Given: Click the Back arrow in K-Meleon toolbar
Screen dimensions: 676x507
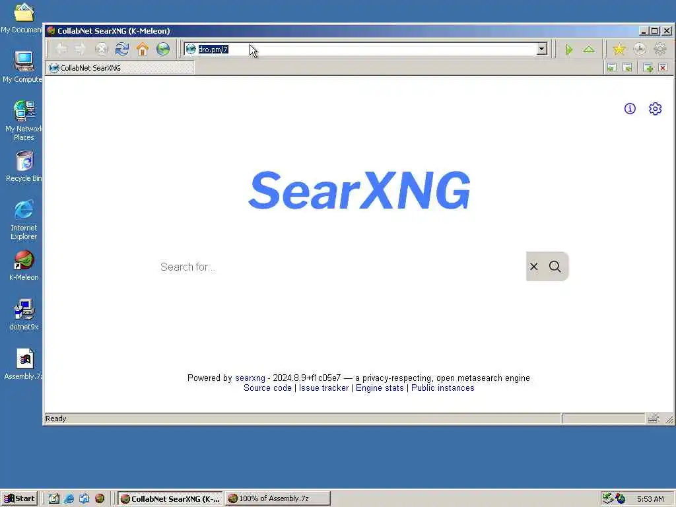Looking at the screenshot, I should click(x=61, y=49).
